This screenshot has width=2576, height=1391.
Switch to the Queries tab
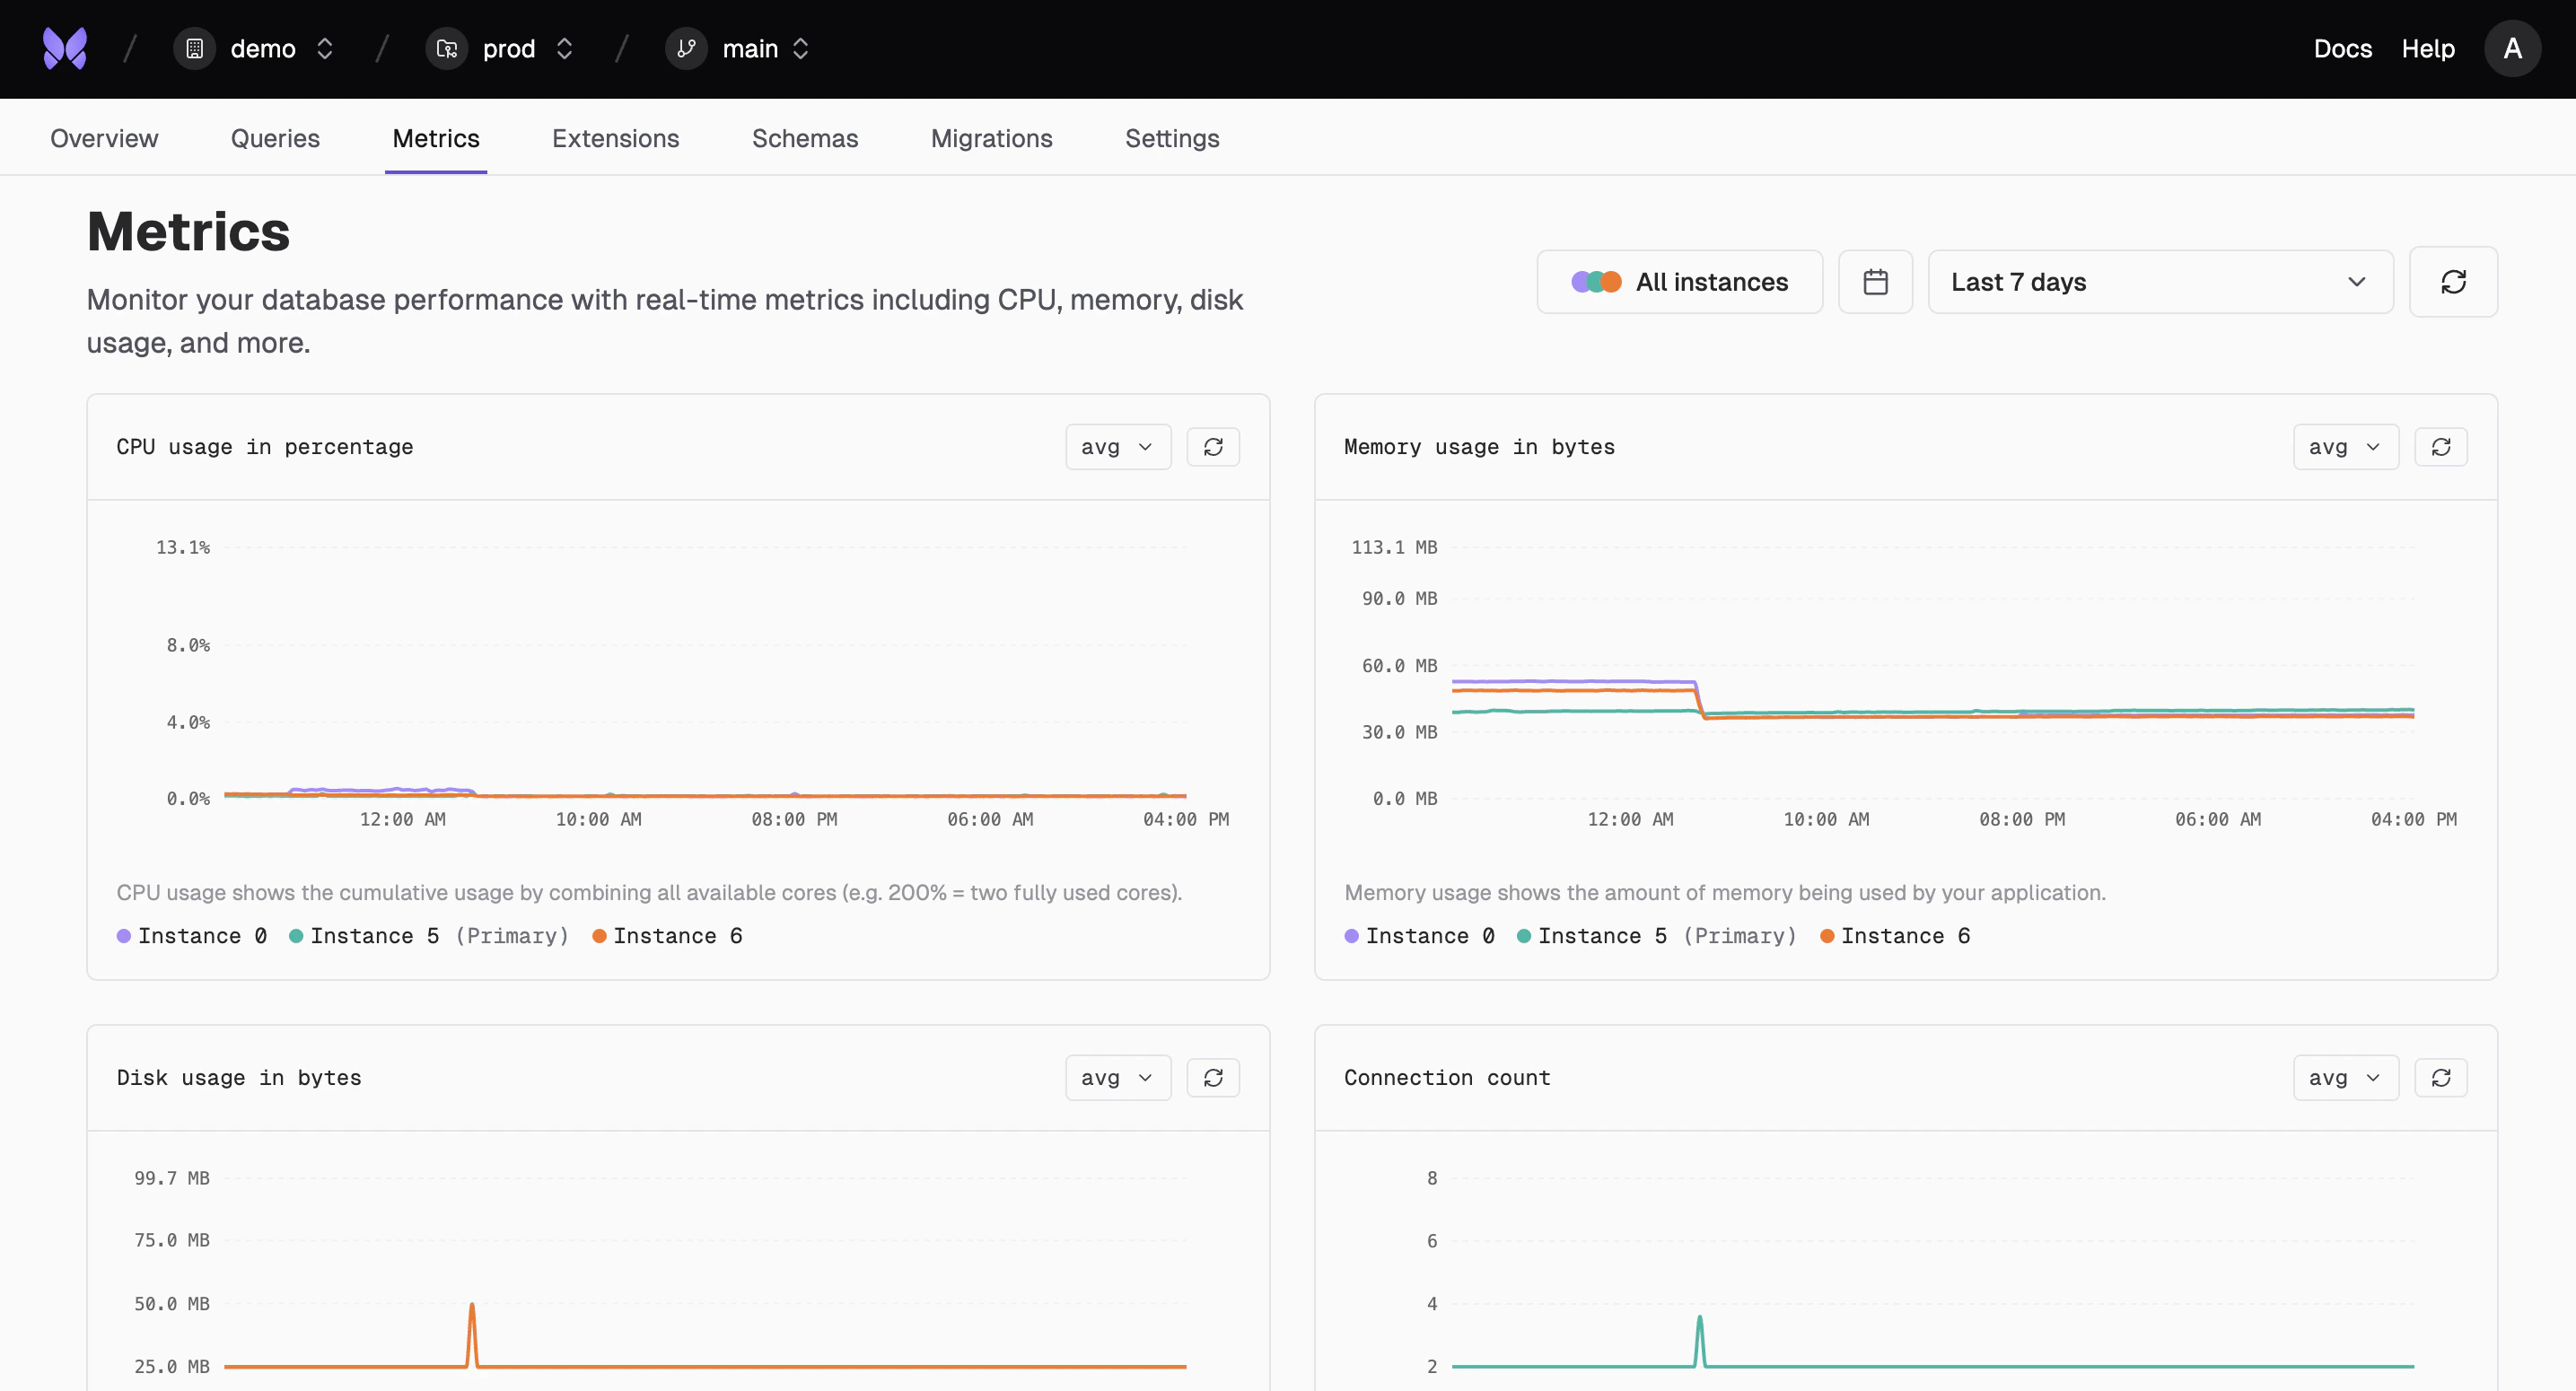[x=275, y=138]
